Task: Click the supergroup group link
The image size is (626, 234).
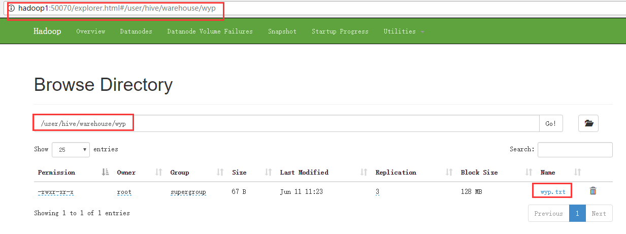Action: tap(188, 192)
